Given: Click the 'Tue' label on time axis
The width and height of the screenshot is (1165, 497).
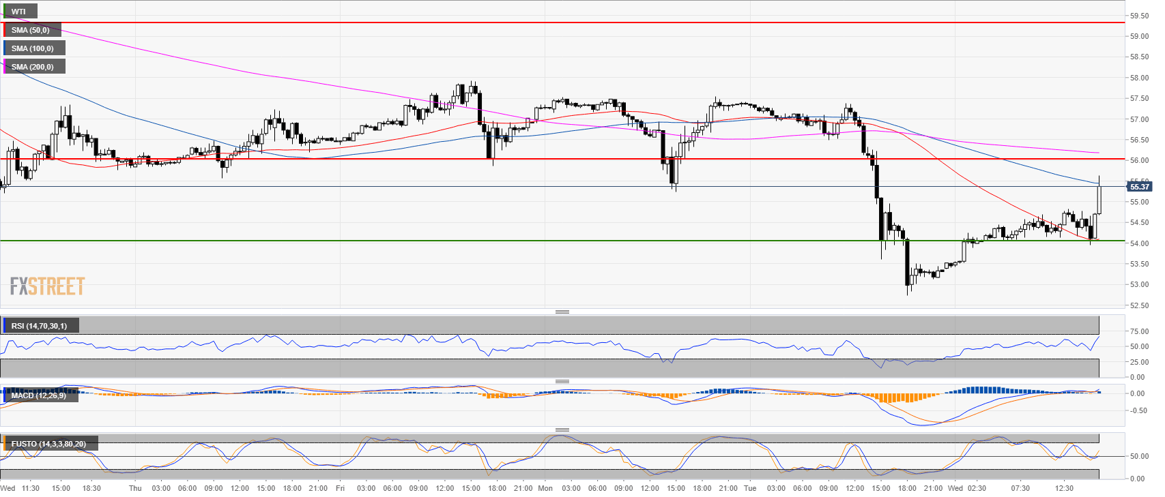Looking at the screenshot, I should (750, 488).
